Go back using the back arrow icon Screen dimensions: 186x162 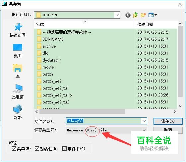coord(128,15)
